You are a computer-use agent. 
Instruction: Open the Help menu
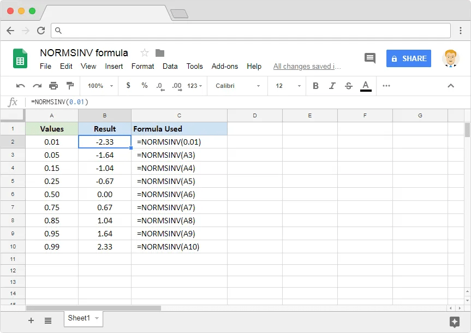pyautogui.click(x=254, y=66)
